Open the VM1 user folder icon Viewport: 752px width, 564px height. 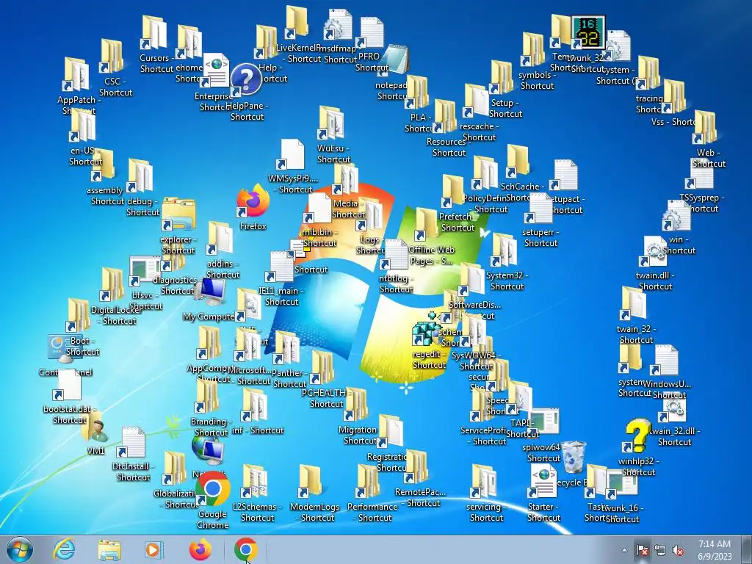(x=95, y=427)
